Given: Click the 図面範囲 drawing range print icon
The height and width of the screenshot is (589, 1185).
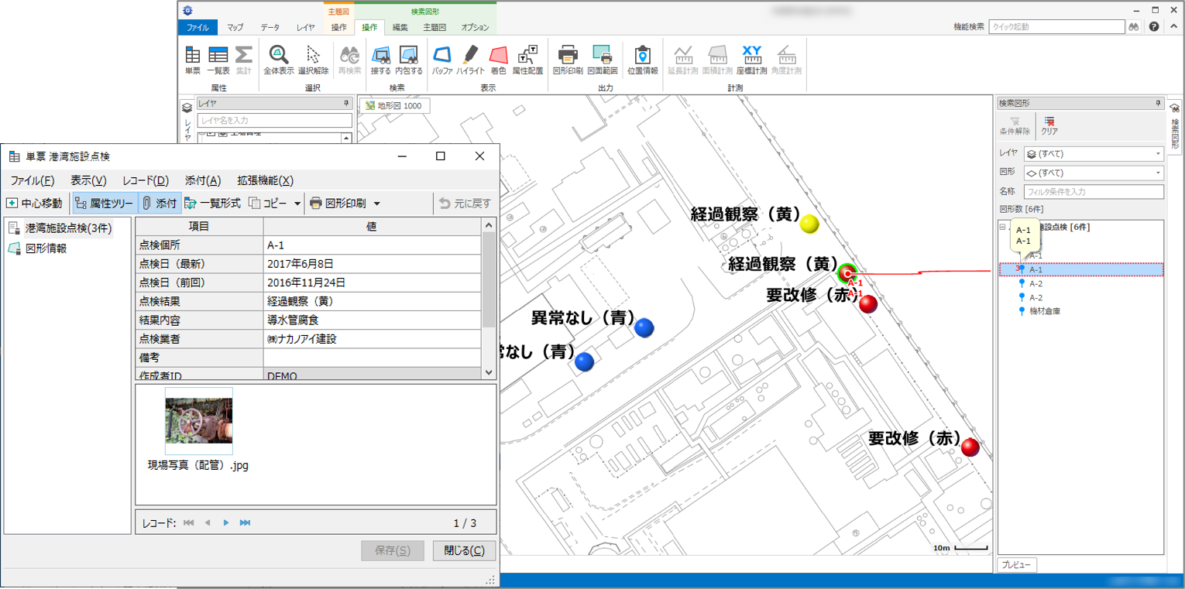Looking at the screenshot, I should coord(602,55).
